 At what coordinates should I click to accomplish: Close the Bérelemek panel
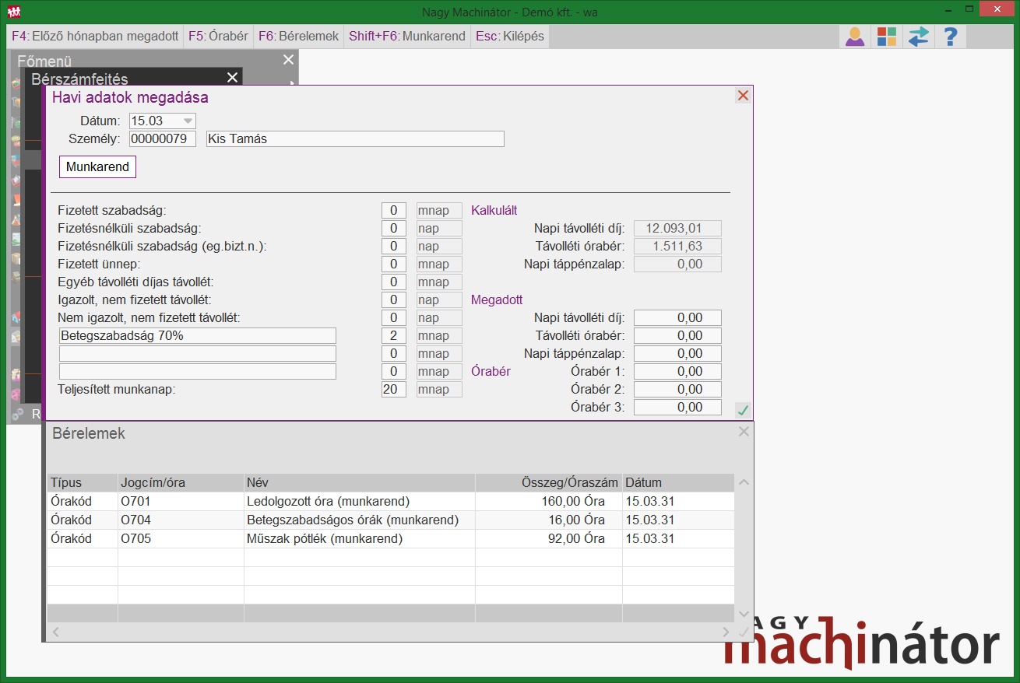point(744,431)
